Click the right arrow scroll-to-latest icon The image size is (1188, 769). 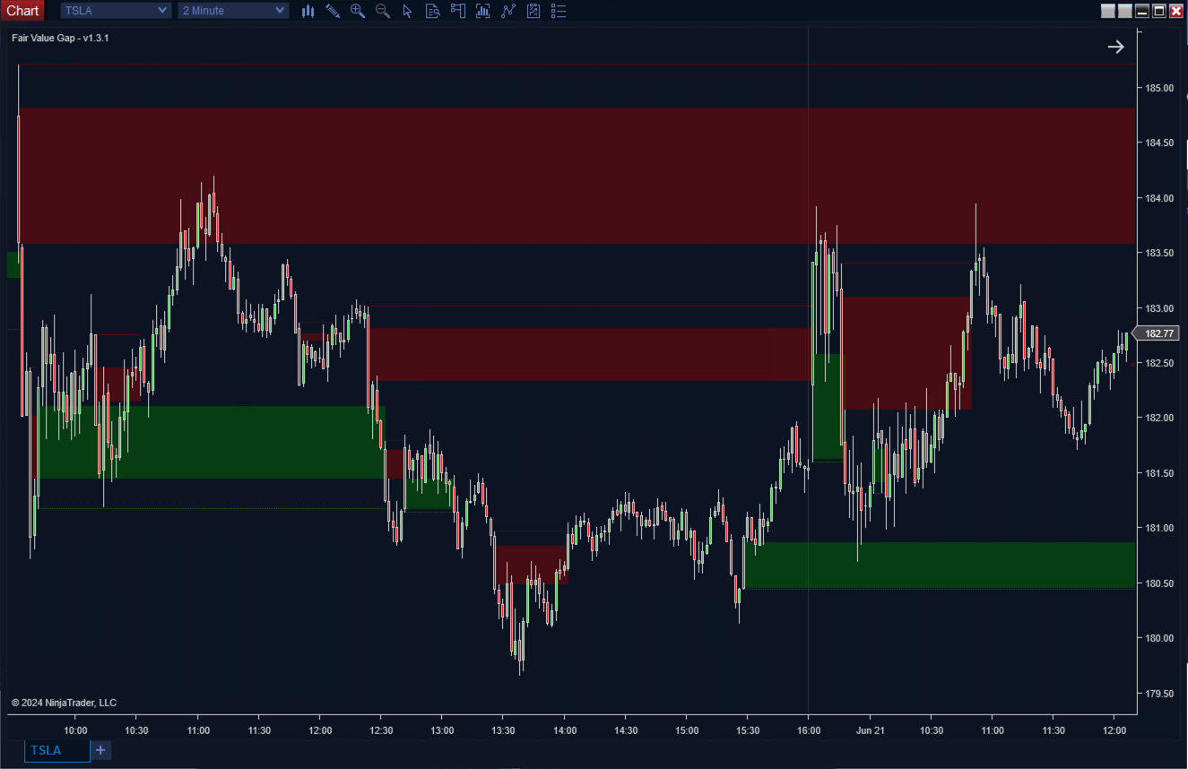coord(1115,47)
